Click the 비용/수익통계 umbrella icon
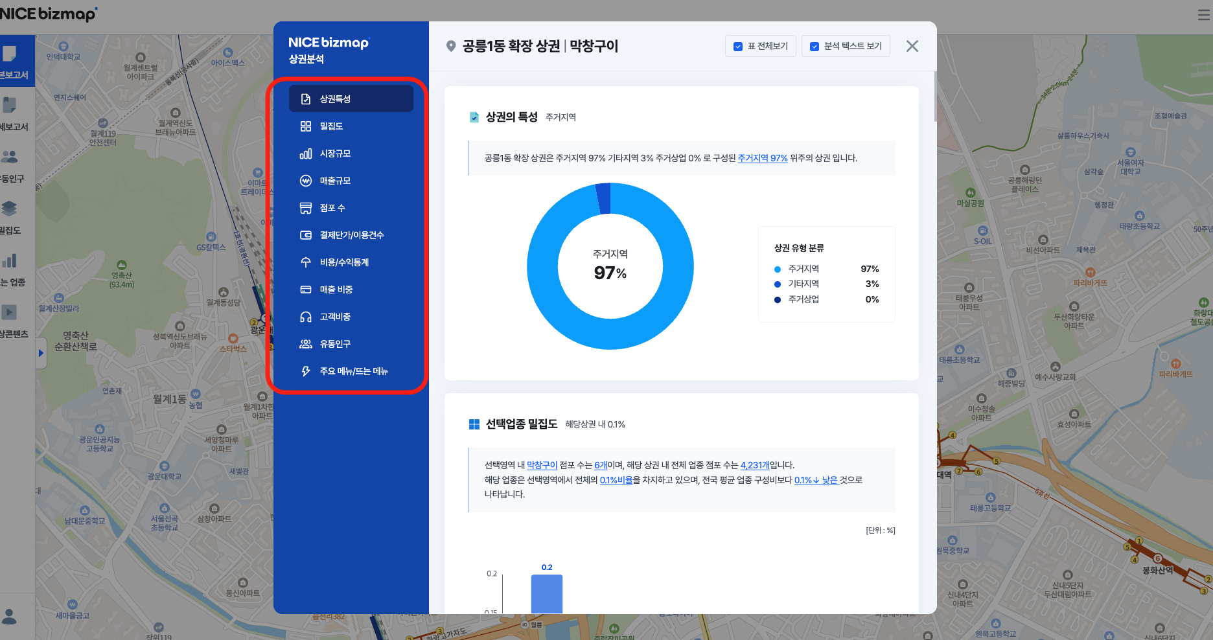Viewport: 1213px width, 640px height. pos(306,262)
